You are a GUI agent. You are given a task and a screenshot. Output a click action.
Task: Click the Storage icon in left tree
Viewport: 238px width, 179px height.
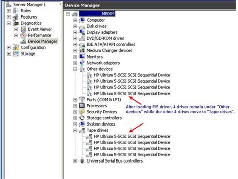coord(16,54)
